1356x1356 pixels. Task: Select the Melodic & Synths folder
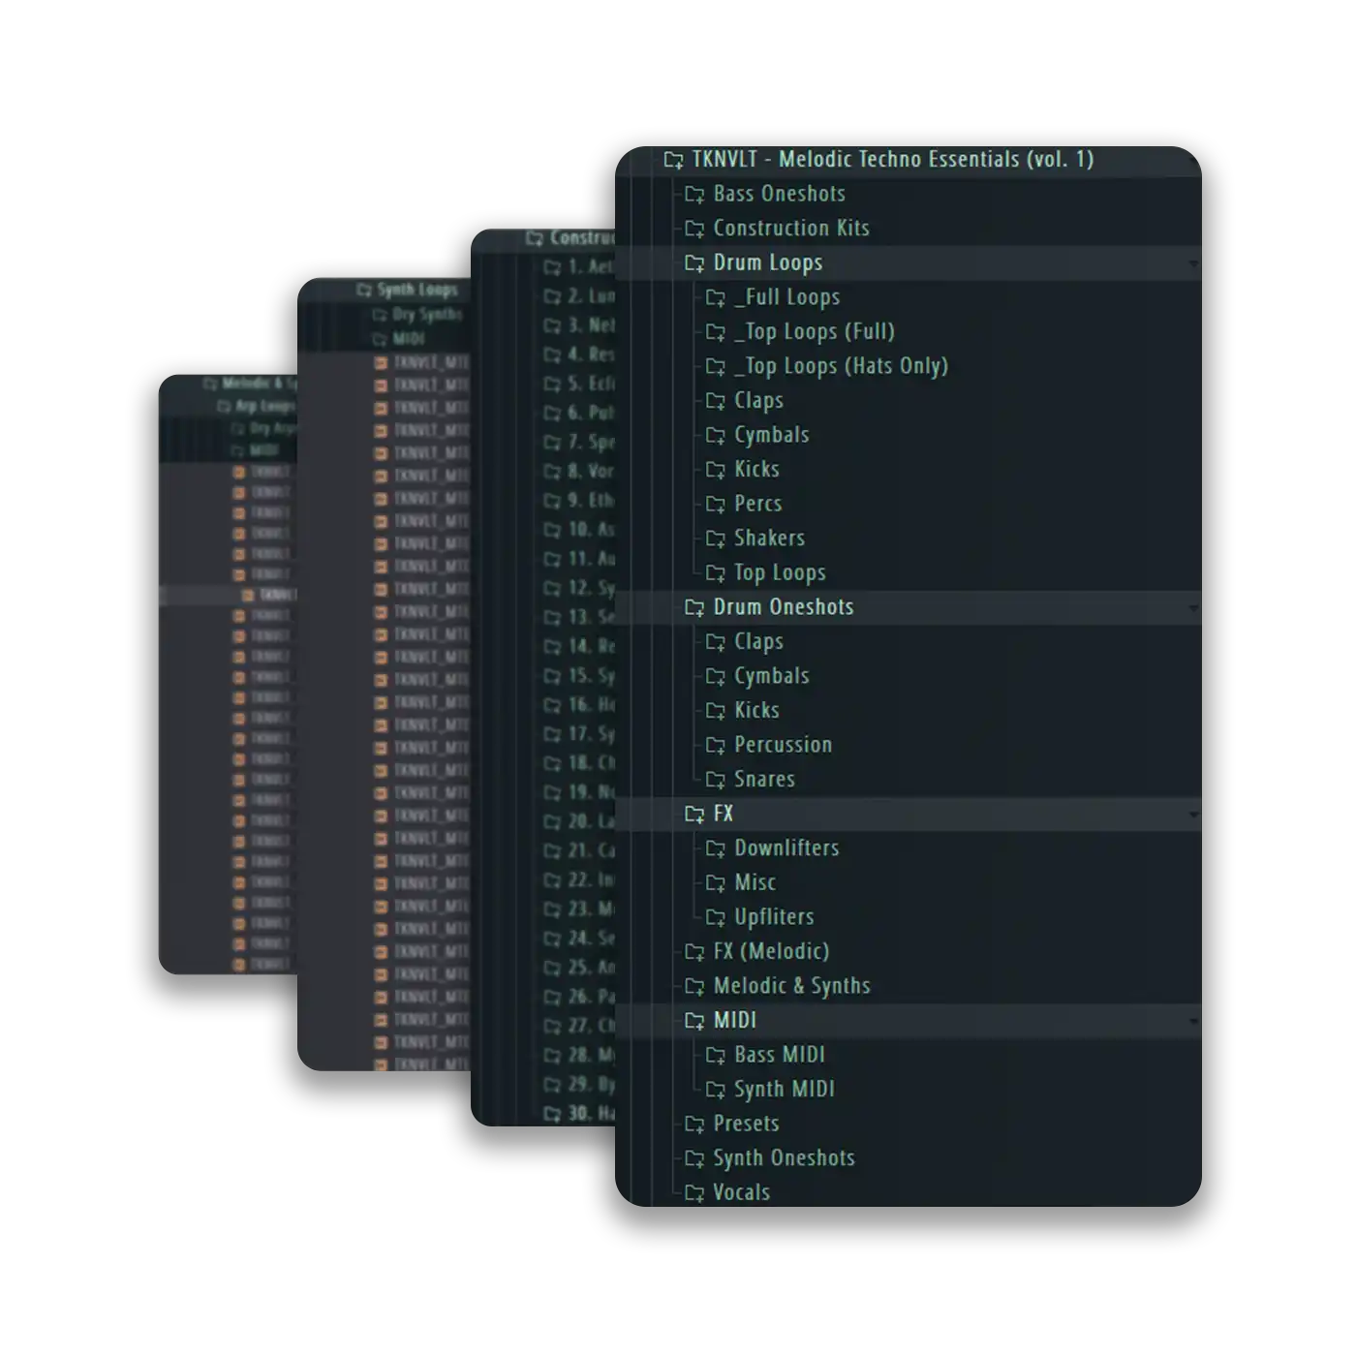(x=791, y=986)
